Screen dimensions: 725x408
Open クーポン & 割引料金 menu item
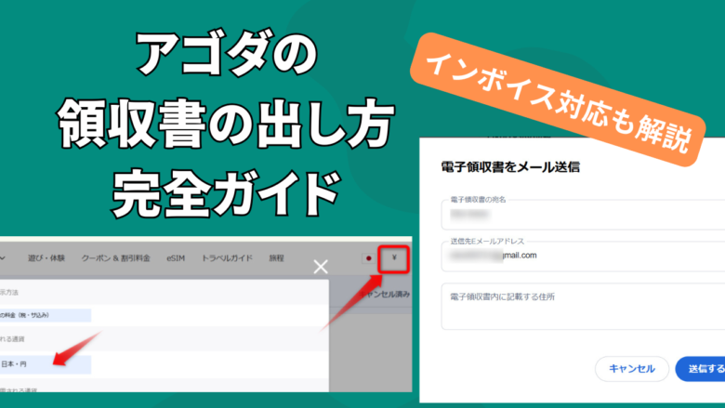(115, 258)
